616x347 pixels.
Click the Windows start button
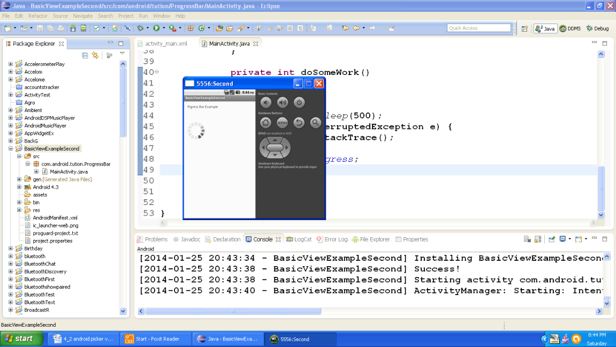pyautogui.click(x=21, y=339)
